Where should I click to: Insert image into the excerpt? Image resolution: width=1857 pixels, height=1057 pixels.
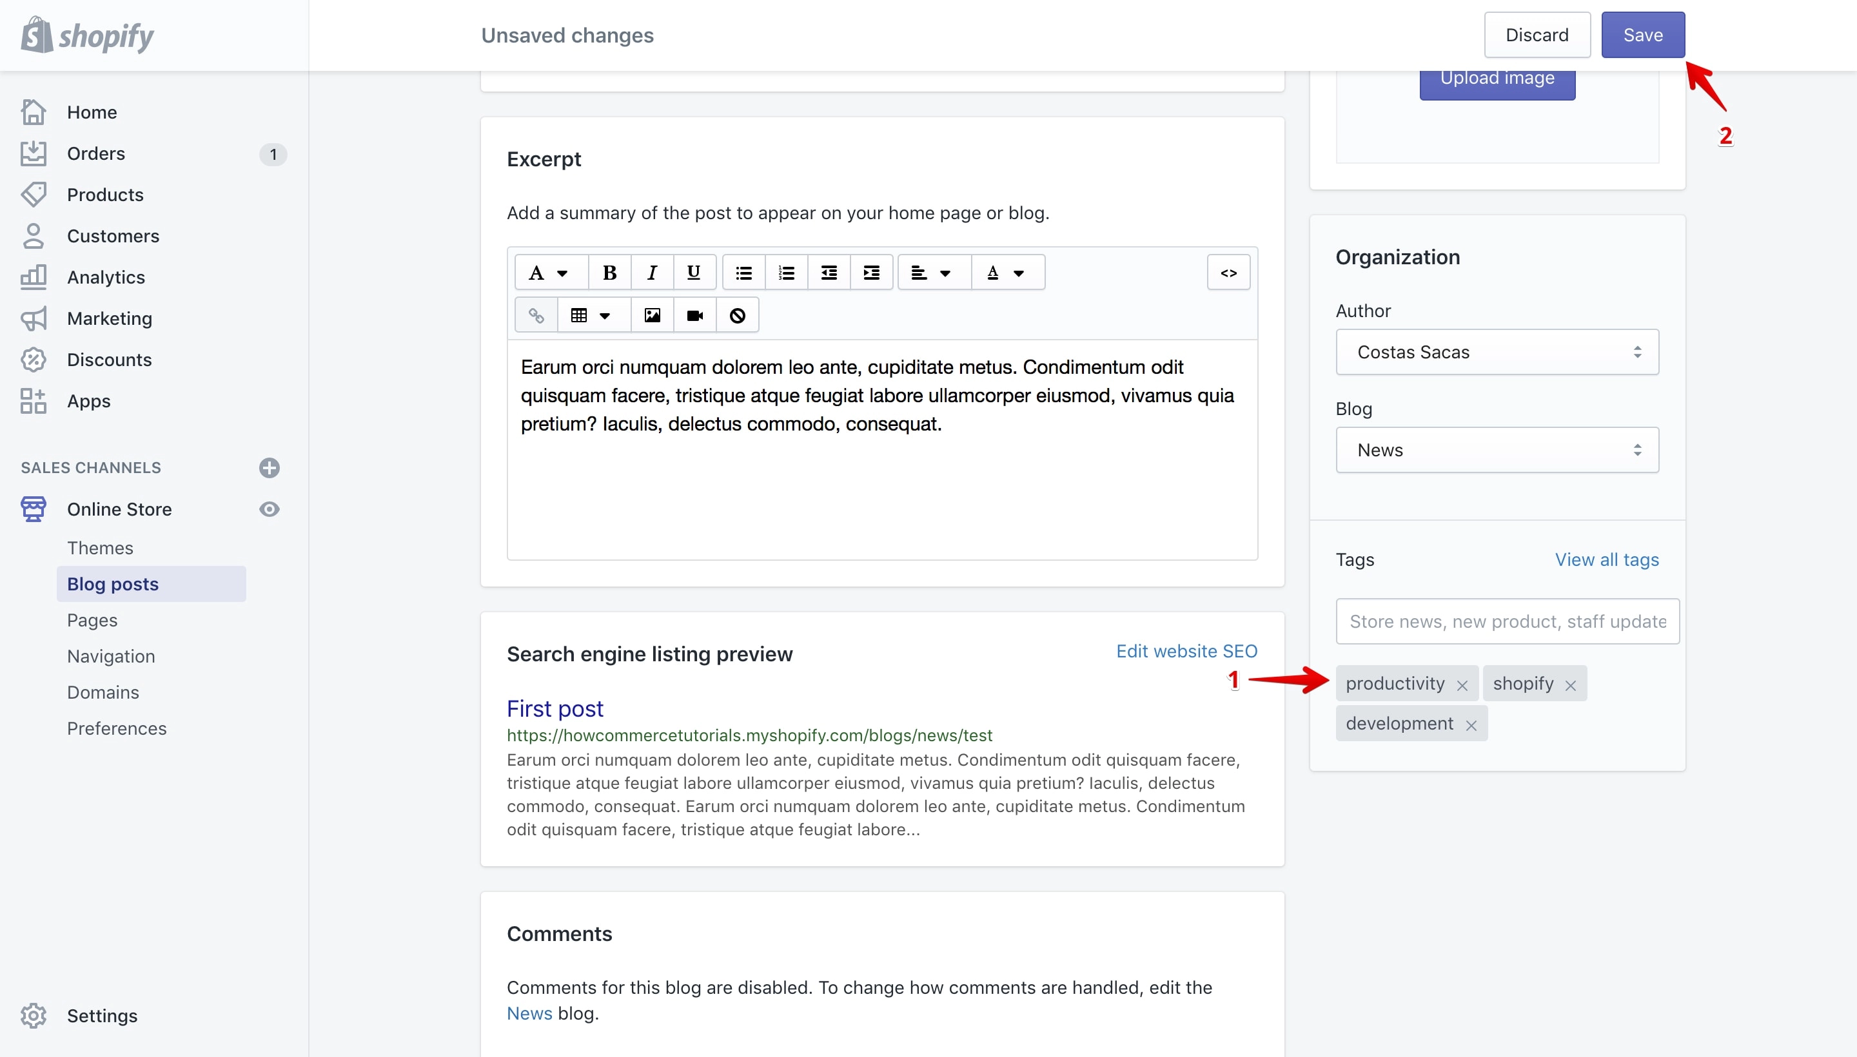(652, 315)
